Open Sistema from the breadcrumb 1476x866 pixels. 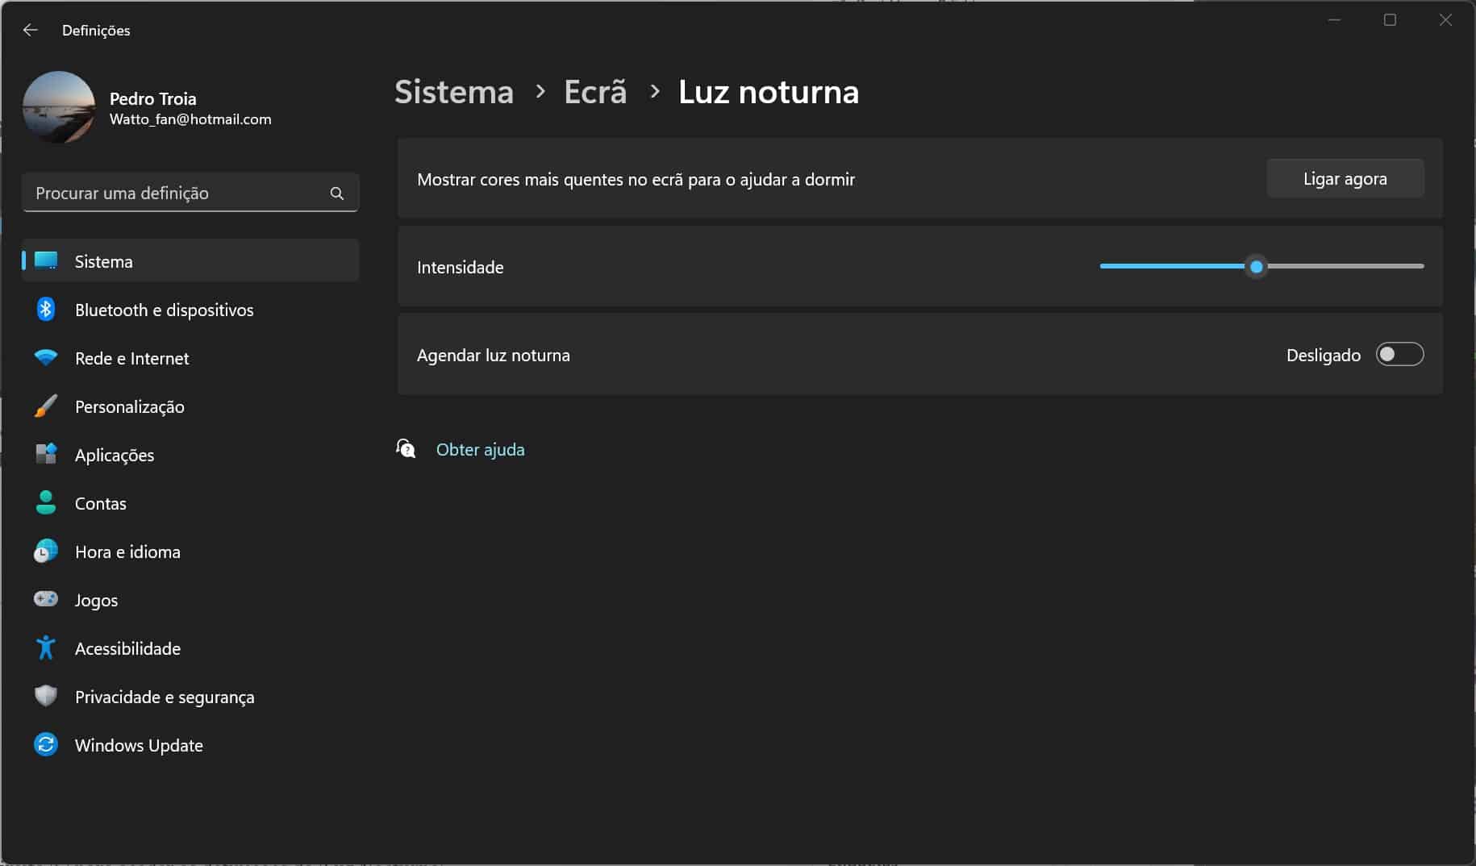click(x=453, y=92)
